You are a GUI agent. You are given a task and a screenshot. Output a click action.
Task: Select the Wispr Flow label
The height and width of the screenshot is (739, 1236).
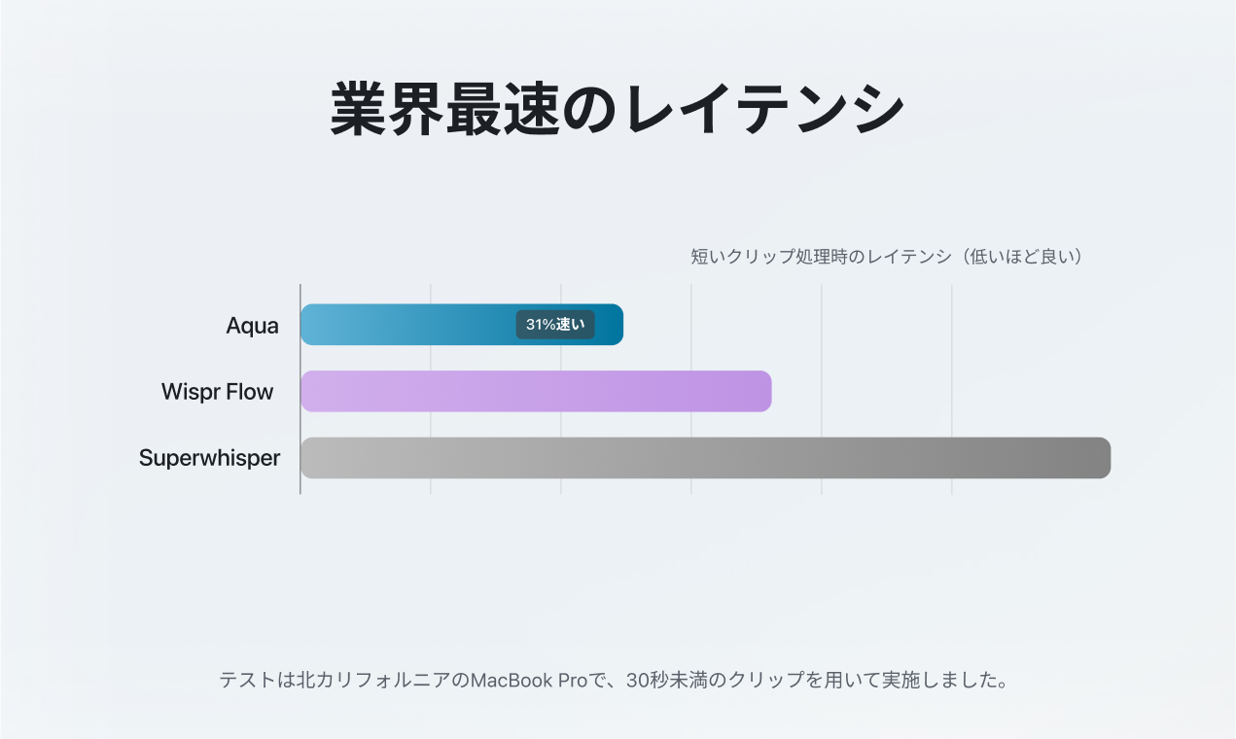(x=217, y=392)
